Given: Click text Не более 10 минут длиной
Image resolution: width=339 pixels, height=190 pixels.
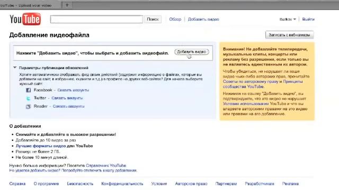Looking at the screenshot, I should [42, 157].
